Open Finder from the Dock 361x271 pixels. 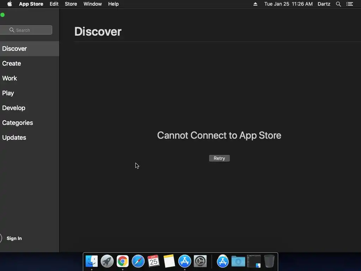pyautogui.click(x=92, y=261)
